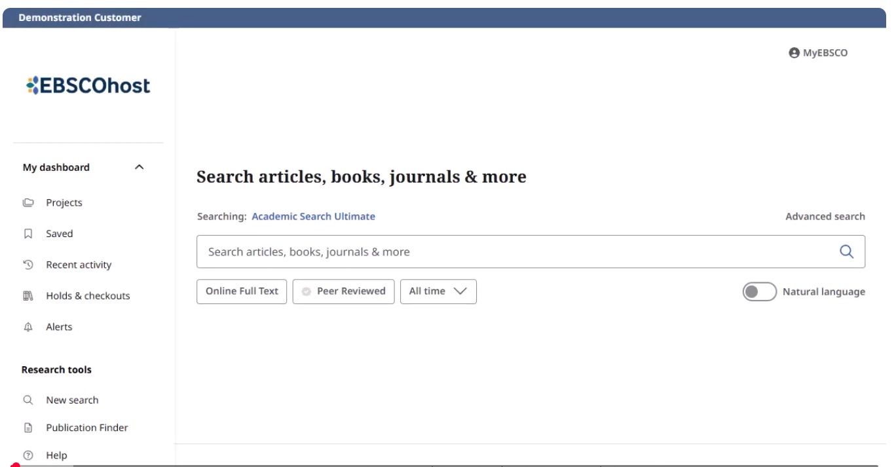Viewport: 896px width, 467px height.
Task: Click the magnifying glass search icon
Action: click(x=846, y=252)
